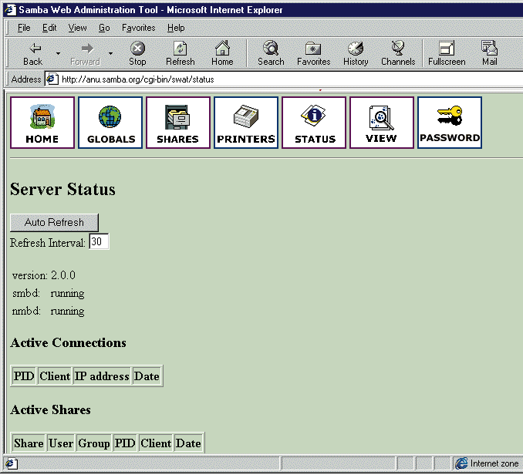This screenshot has width=523, height=475.
Task: Open Forward history dropdown arrow
Action: coord(110,53)
